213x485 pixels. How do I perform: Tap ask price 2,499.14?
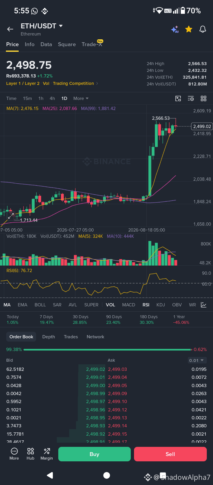pos(117,426)
